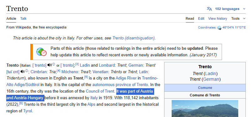
Task: Select the Read tab
Action: click(x=190, y=18)
